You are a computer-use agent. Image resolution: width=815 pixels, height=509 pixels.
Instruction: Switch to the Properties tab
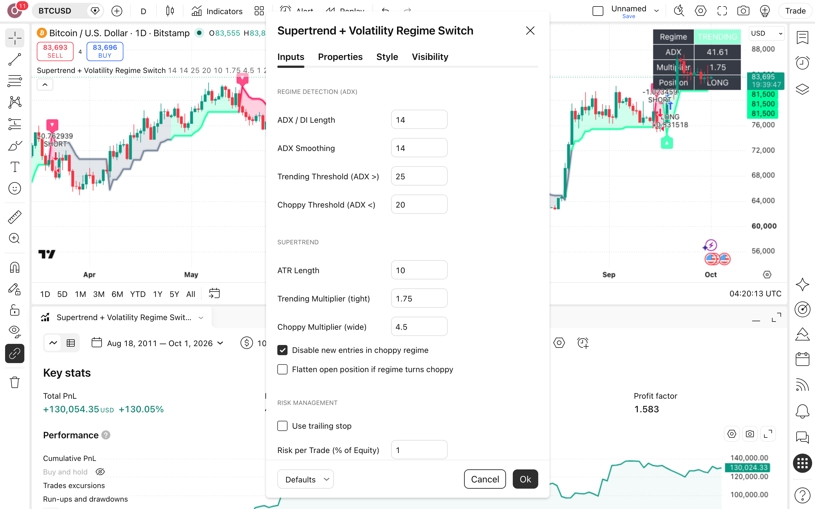(x=340, y=57)
